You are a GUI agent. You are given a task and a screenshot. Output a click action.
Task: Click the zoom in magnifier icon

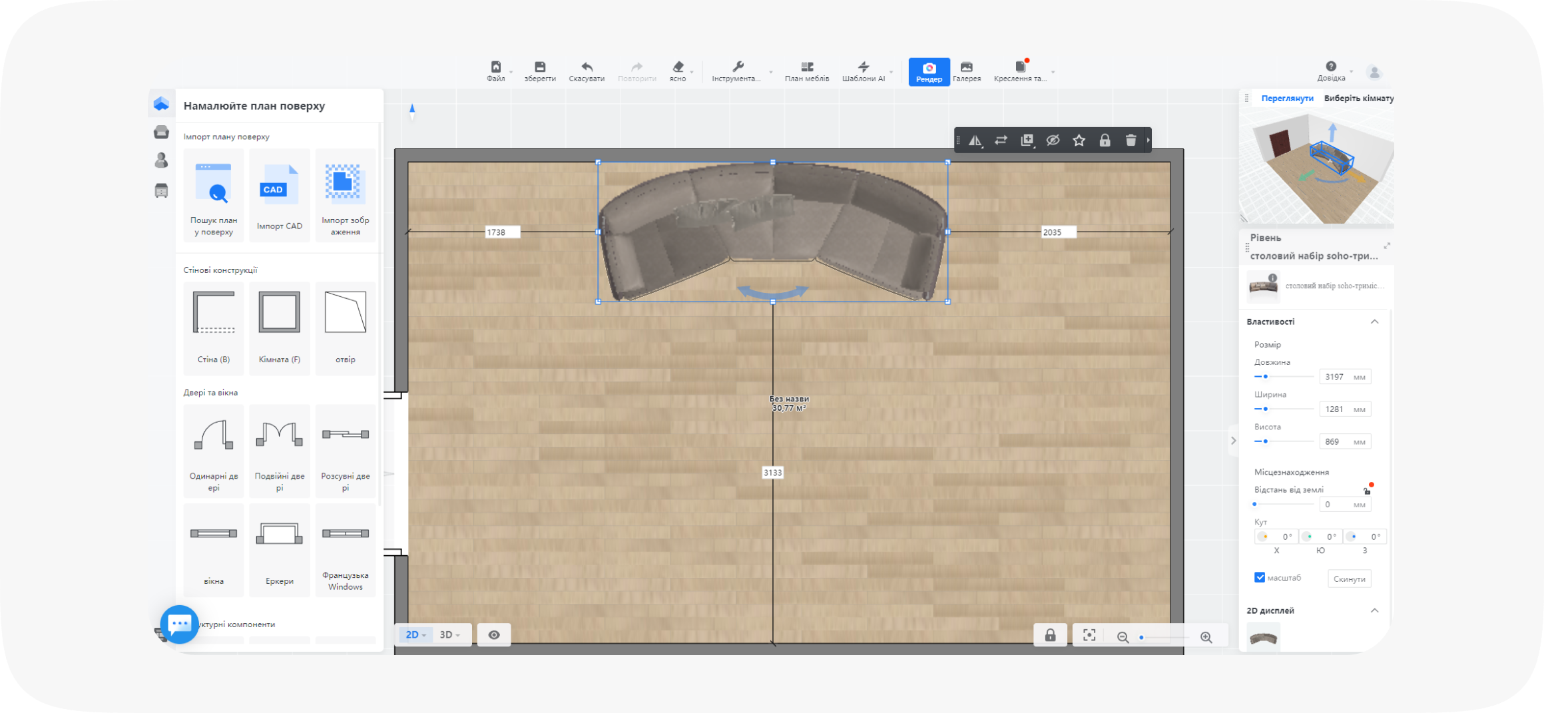point(1206,637)
